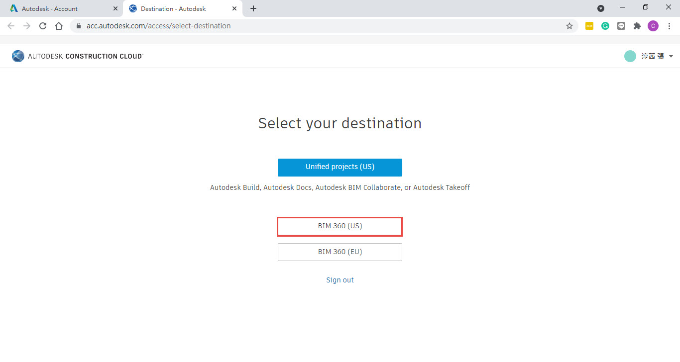Viewport: 680px width, 362px height.
Task: Select the BIM 360 (US) button
Action: (340, 226)
